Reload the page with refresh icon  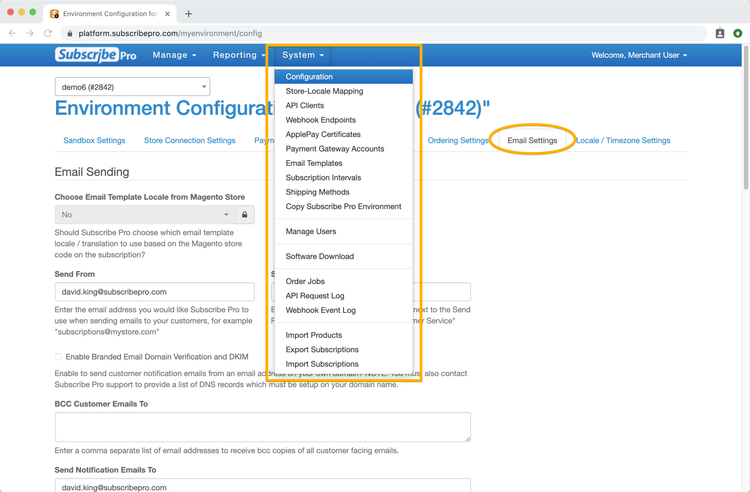tap(48, 33)
